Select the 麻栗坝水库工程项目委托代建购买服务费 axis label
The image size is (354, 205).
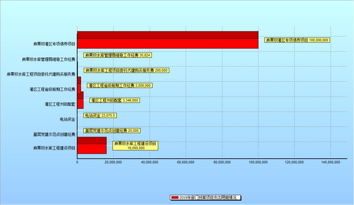point(41,74)
